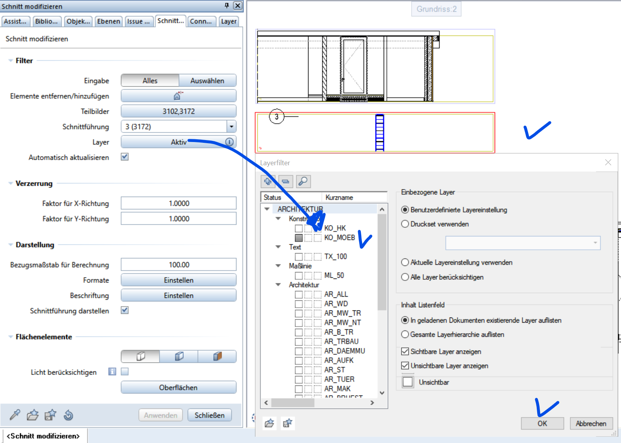The height and width of the screenshot is (443, 621).
Task: Click the Oberflächen button
Action: click(178, 388)
